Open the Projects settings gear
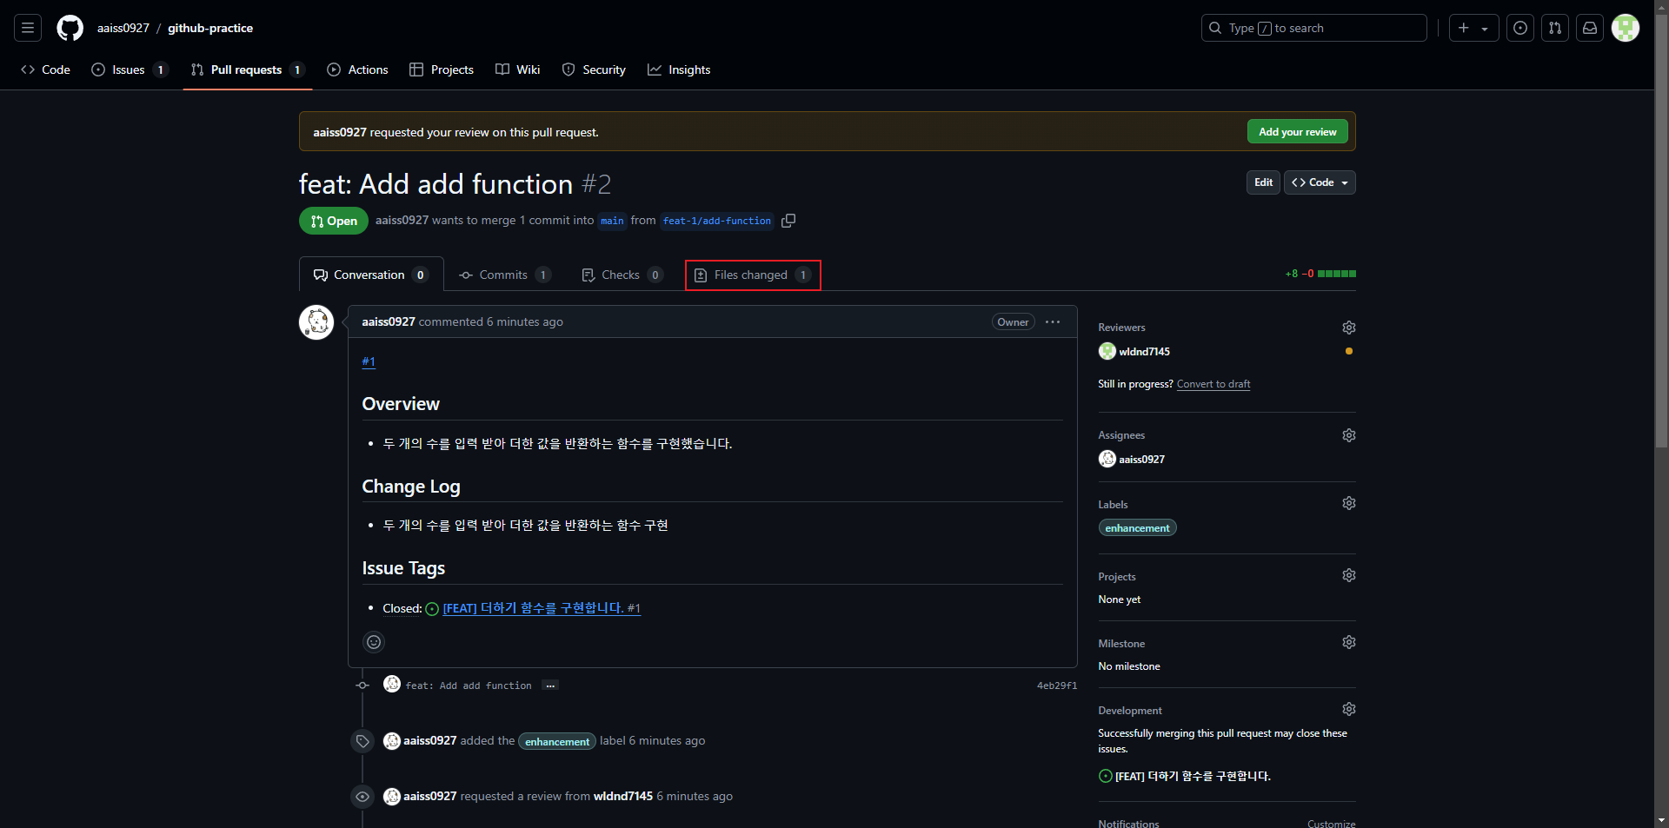This screenshot has height=828, width=1669. click(x=1349, y=575)
